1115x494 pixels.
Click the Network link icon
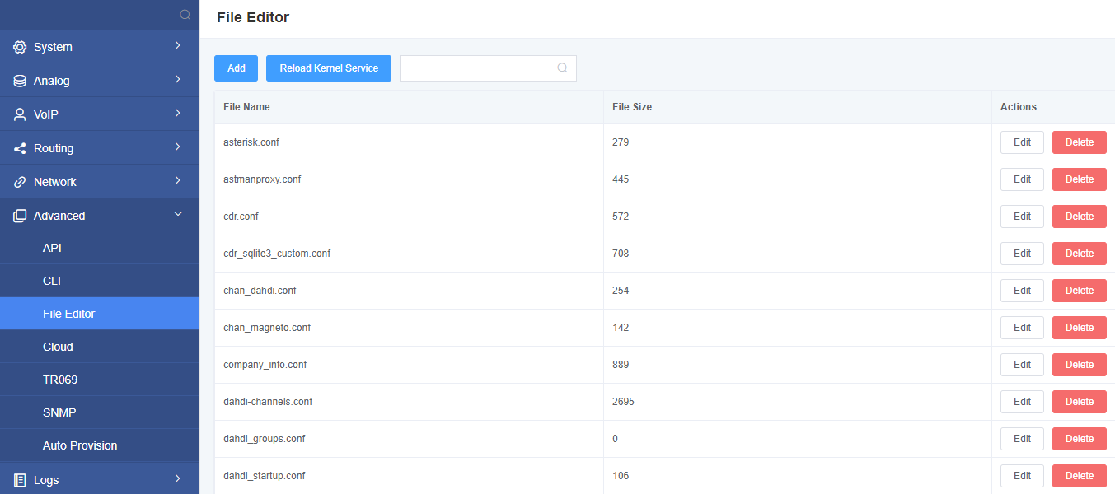[20, 182]
